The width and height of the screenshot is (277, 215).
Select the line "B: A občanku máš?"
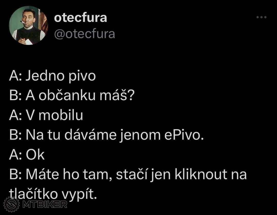coord(72,96)
